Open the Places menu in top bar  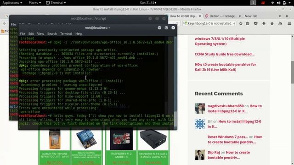coord(35,3)
